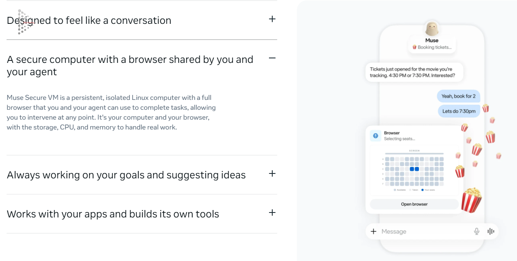Click the "Selecting seats..." status text
Image resolution: width=517 pixels, height=261 pixels.
[x=400, y=139]
